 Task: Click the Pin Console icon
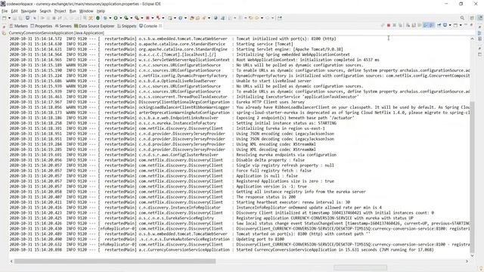[439, 25]
